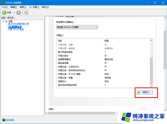Select 设置 PhysX 配置 in the task tree
The width and height of the screenshot is (167, 124).
point(16,29)
